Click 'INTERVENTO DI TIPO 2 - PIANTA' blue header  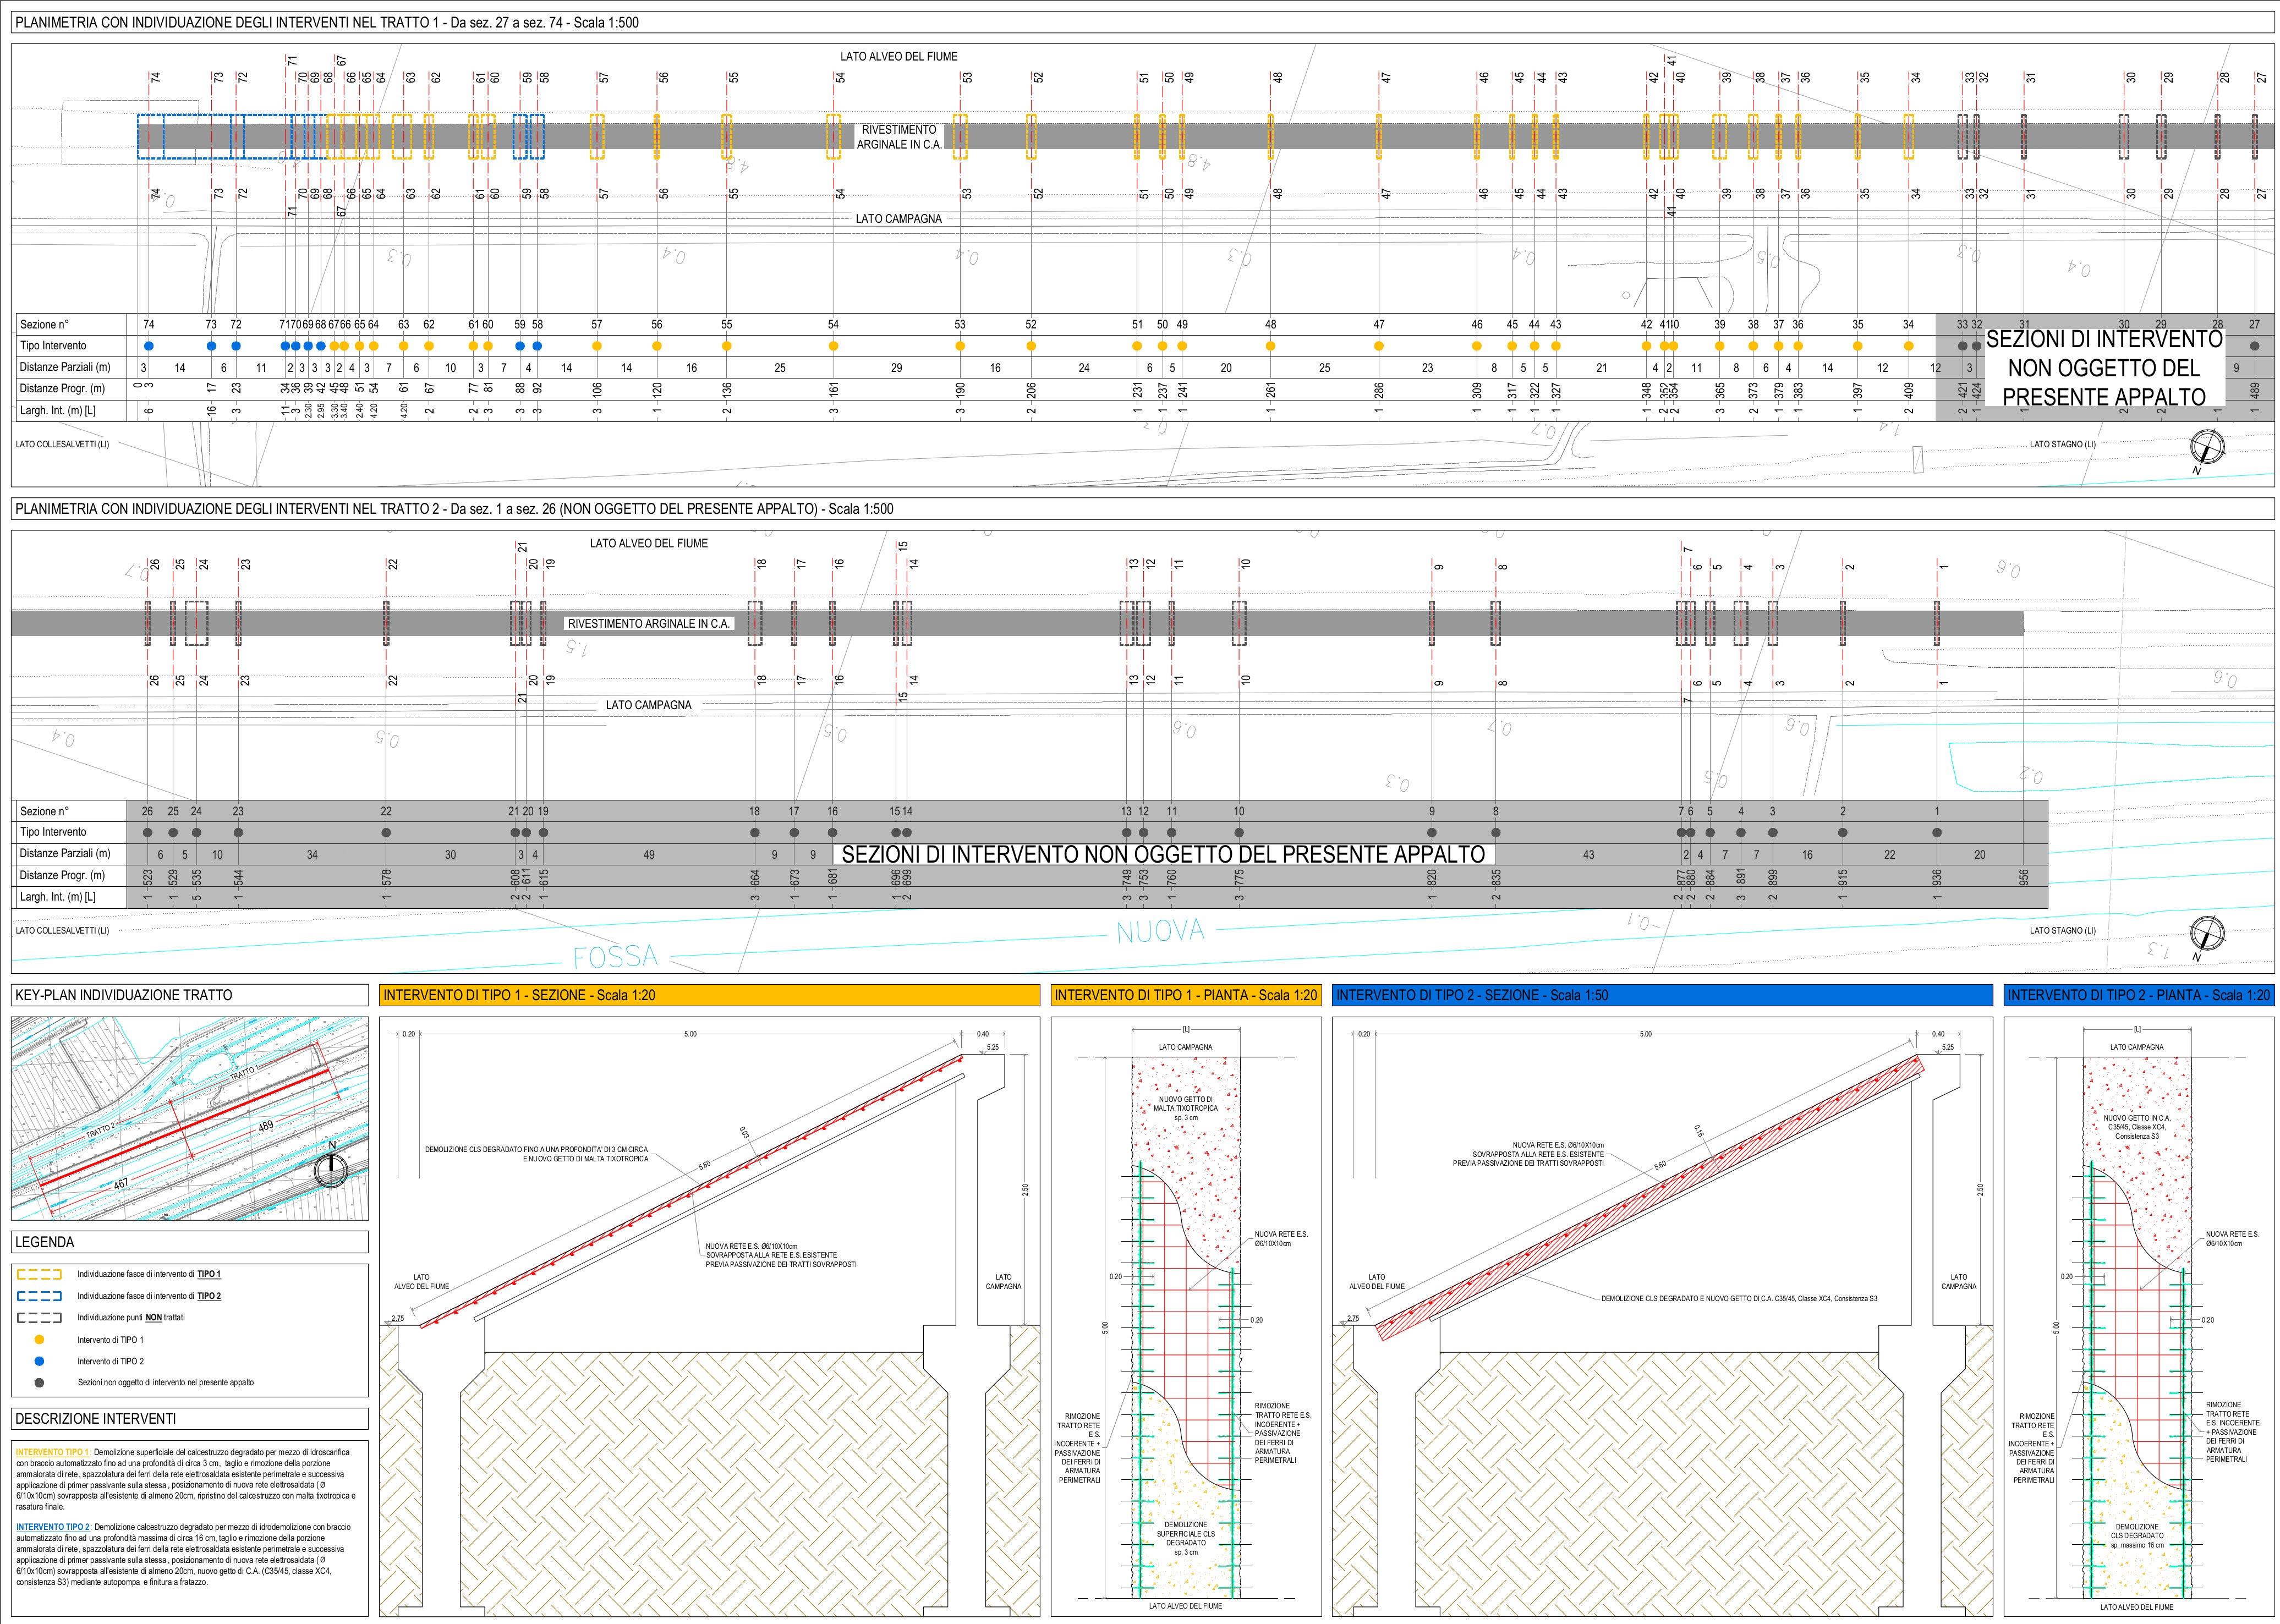(x=2139, y=995)
